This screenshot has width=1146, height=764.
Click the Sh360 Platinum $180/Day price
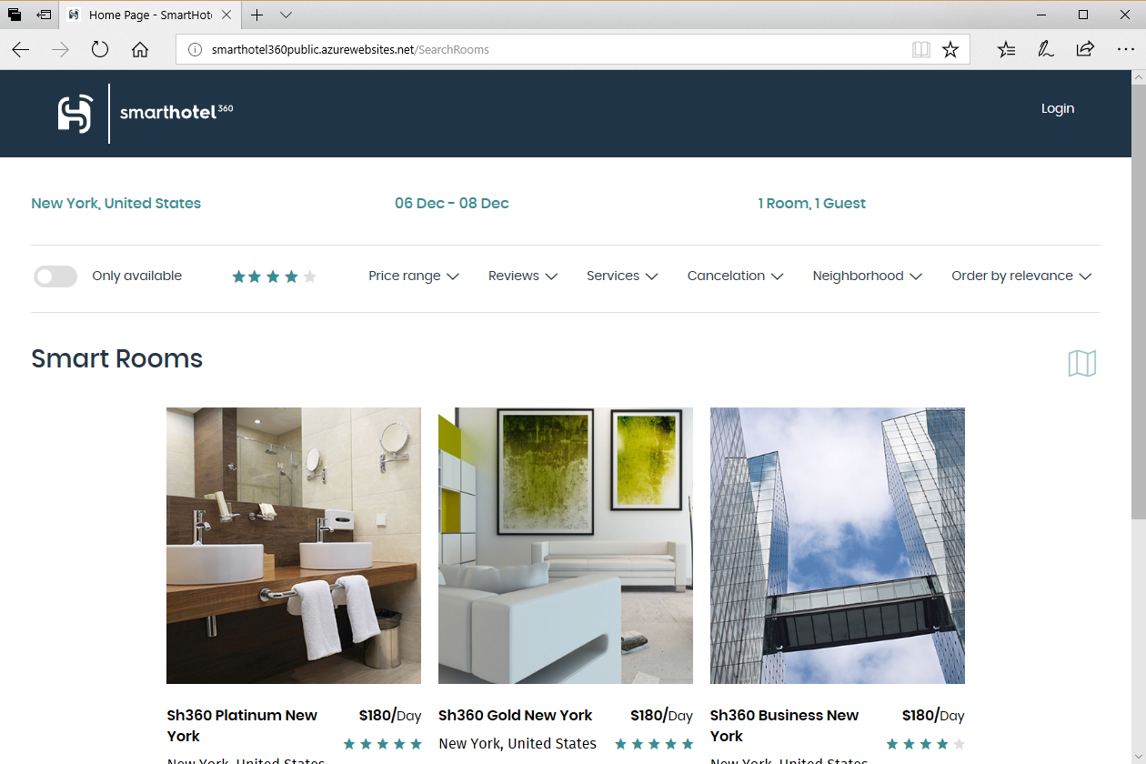[390, 716]
